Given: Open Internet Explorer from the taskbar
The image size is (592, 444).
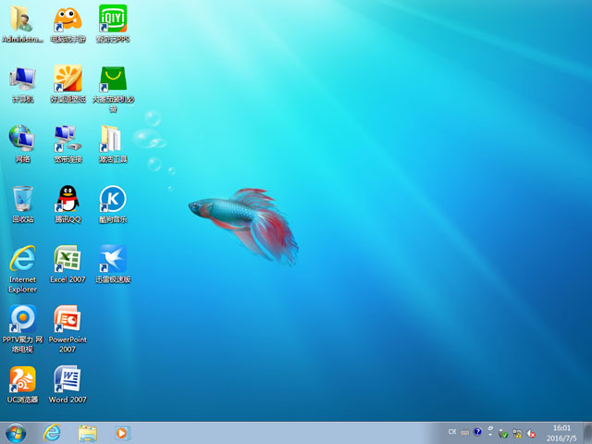Looking at the screenshot, I should tap(52, 432).
